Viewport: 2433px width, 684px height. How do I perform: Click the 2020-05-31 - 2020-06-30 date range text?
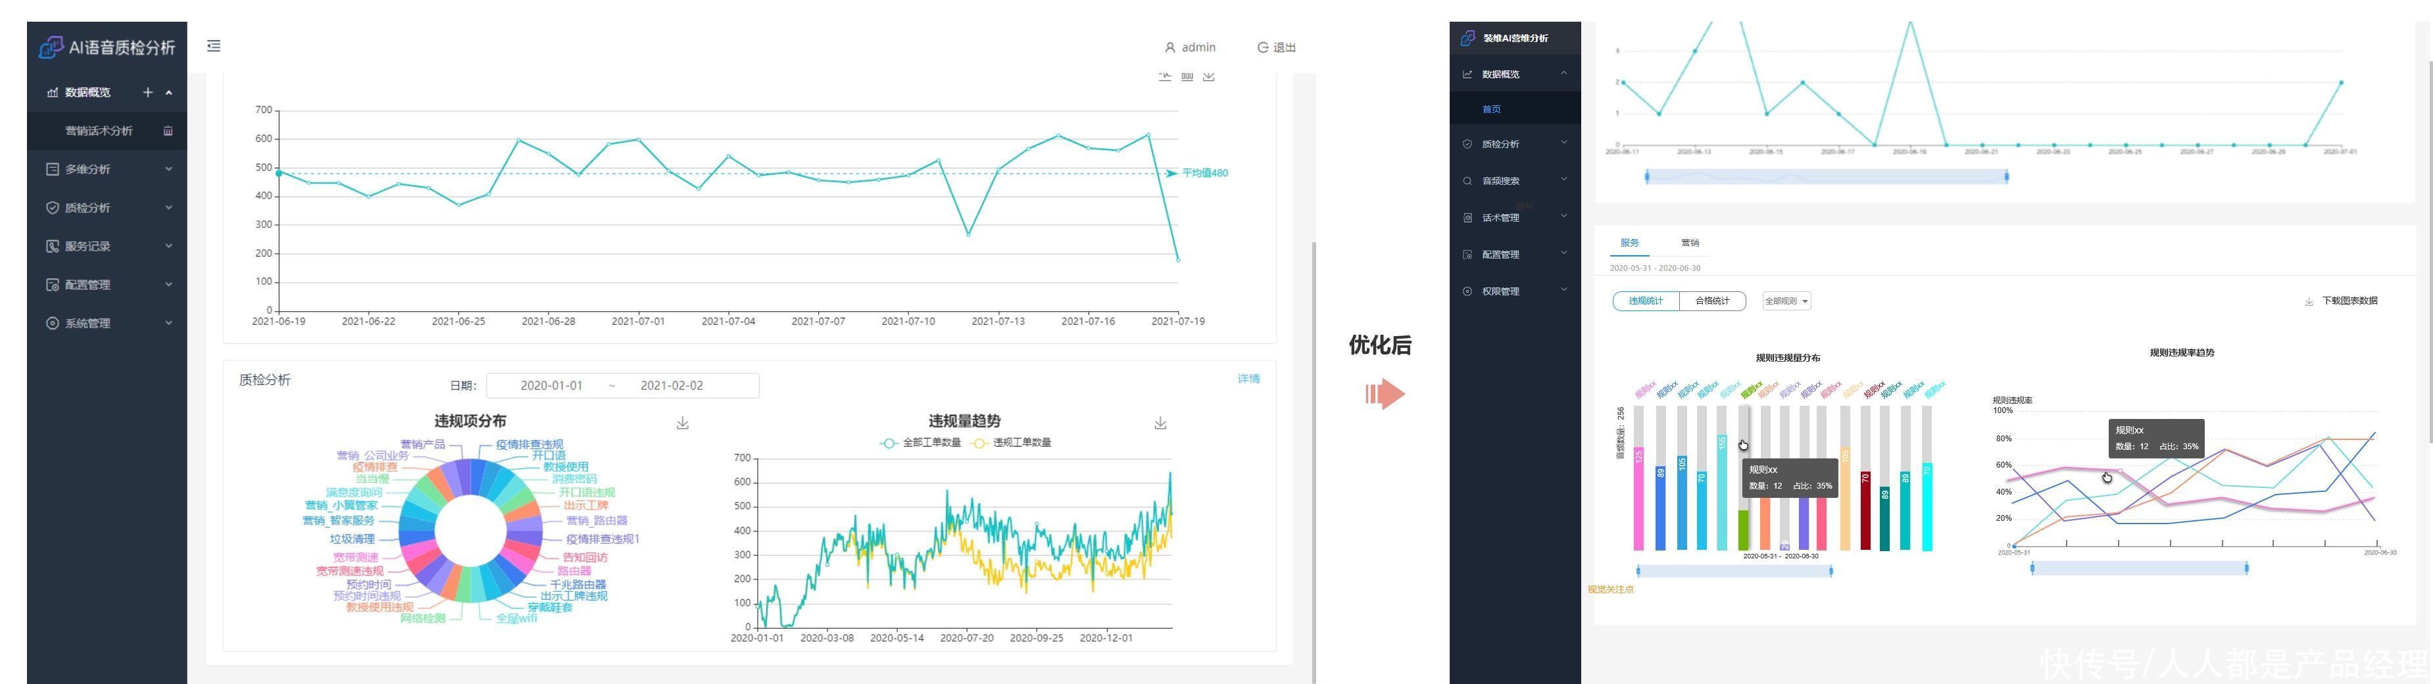(x=1655, y=268)
